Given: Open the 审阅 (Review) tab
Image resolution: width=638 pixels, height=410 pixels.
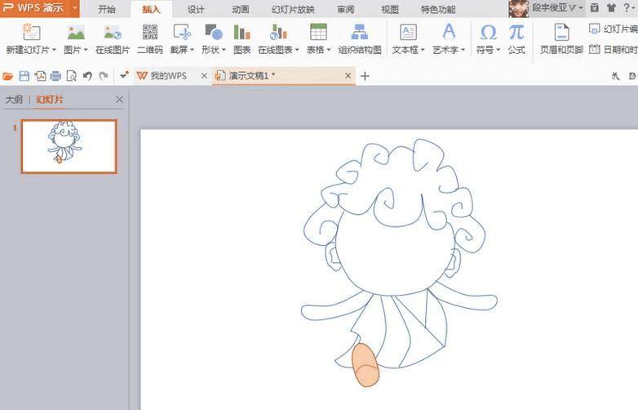Looking at the screenshot, I should 345,9.
